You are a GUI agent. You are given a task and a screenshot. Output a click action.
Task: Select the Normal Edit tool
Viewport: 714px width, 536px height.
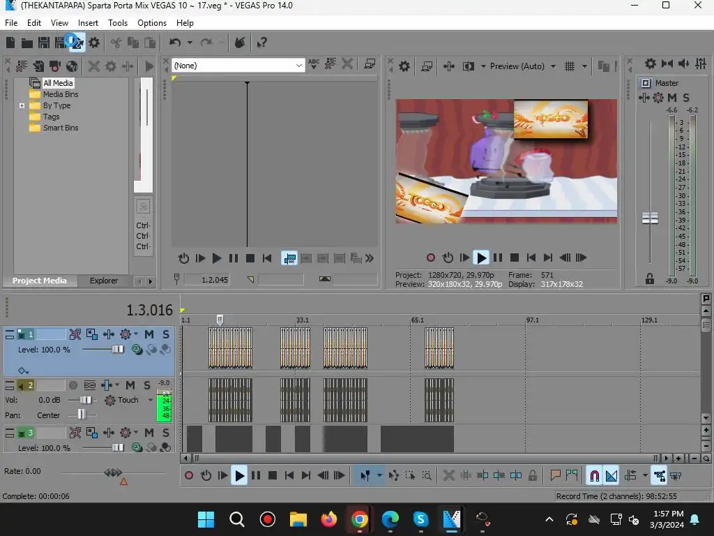pos(365,476)
